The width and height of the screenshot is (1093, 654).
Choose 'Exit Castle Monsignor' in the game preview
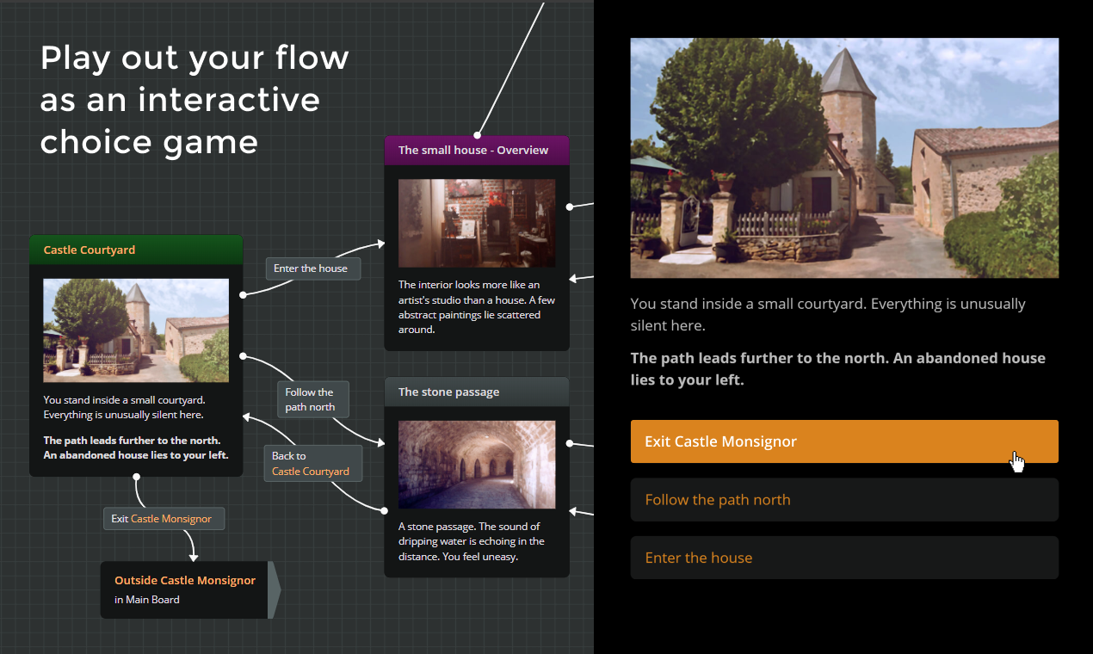click(x=844, y=441)
